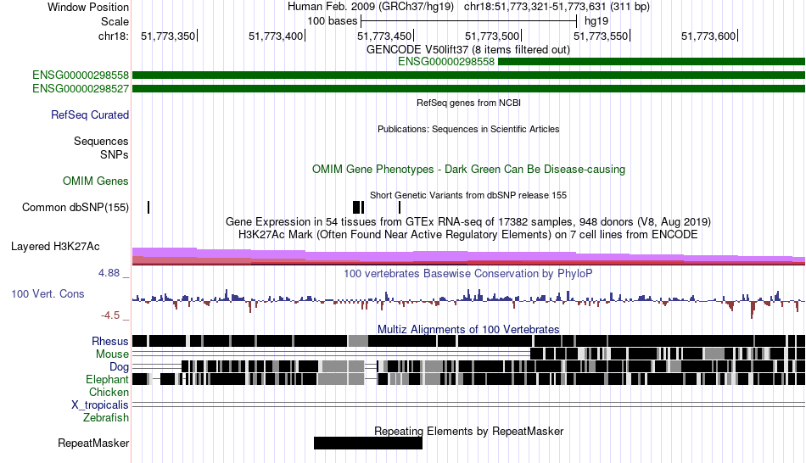Click the ENSG00000298527 gene track bar
Image resolution: width=806 pixels, height=463 pixels.
click(468, 89)
